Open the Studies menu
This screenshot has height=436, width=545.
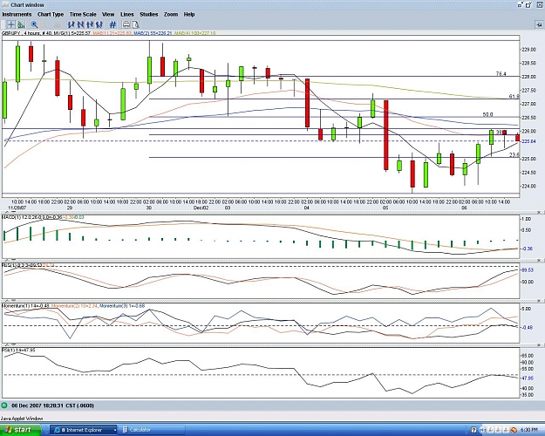click(149, 15)
